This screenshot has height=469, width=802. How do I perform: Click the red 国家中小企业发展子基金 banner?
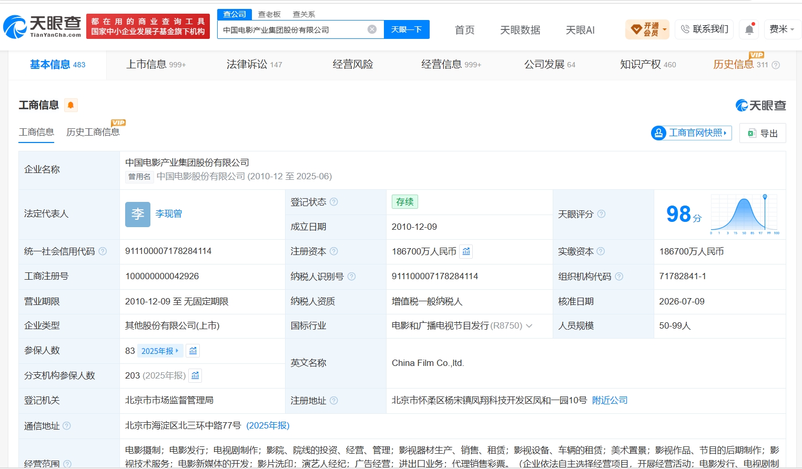148,26
